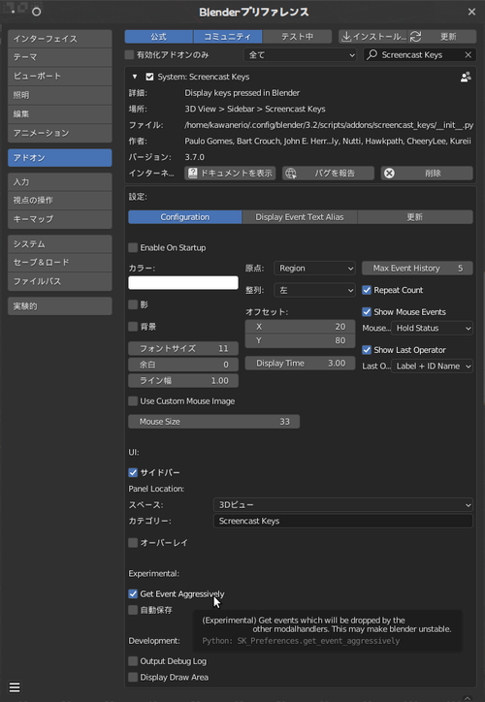The image size is (485, 702).
Task: Click the オフセット X value field
Action: [300, 327]
